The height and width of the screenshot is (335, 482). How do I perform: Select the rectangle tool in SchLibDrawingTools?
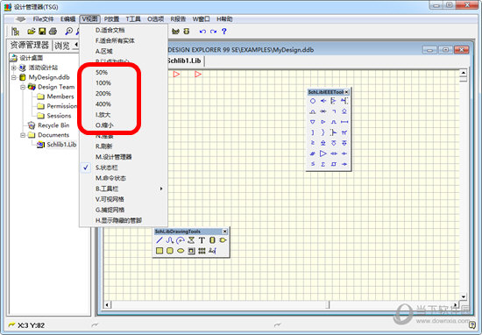click(x=159, y=251)
